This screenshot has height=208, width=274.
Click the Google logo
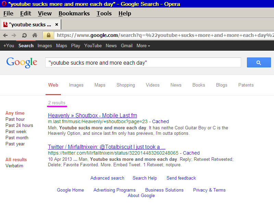22,63
